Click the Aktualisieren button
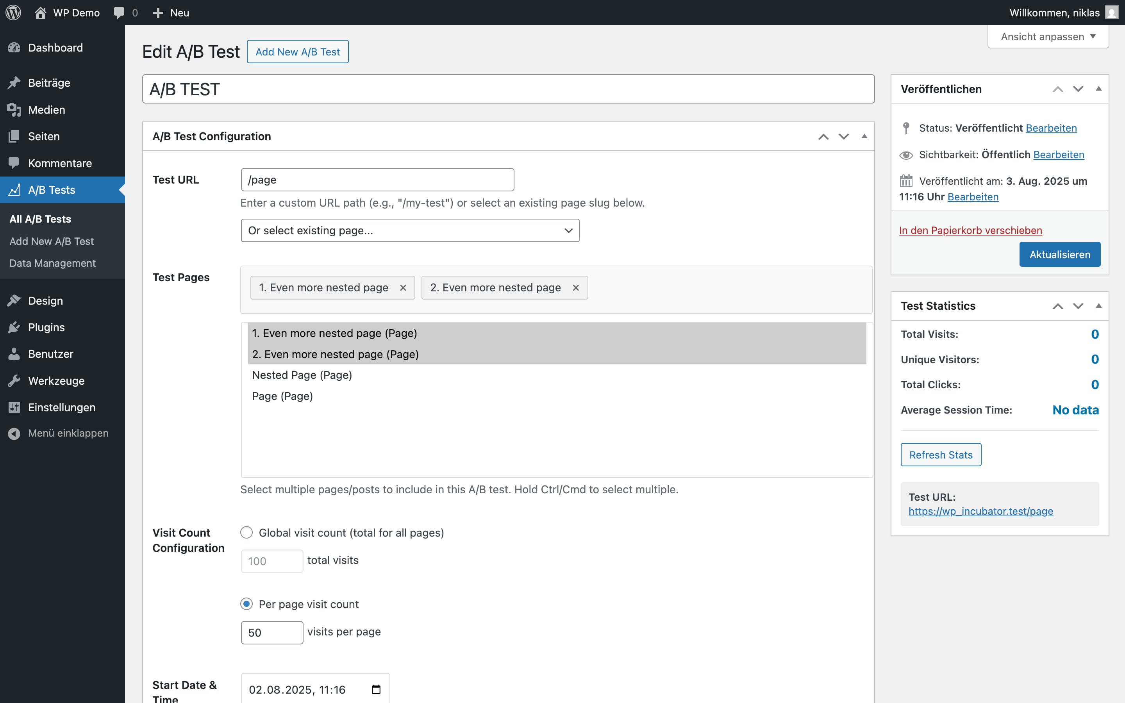This screenshot has height=703, width=1125. (x=1059, y=254)
